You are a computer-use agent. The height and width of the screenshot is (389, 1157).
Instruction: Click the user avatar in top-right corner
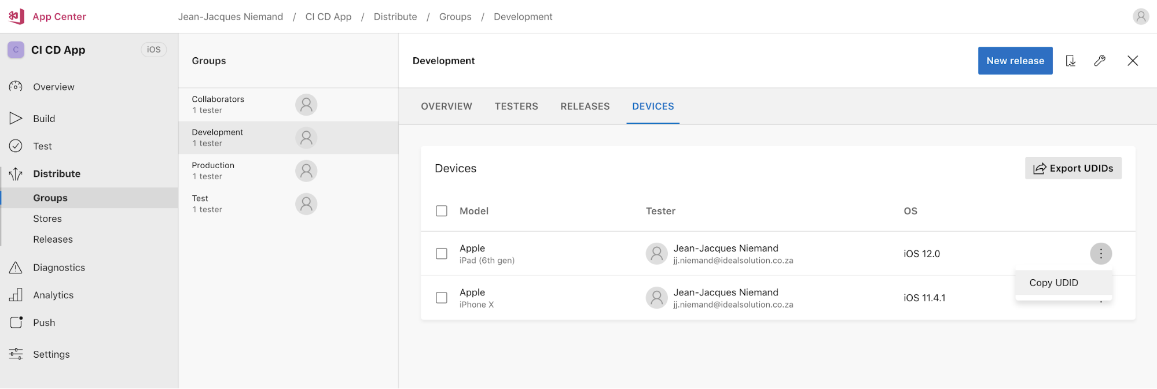click(1141, 16)
